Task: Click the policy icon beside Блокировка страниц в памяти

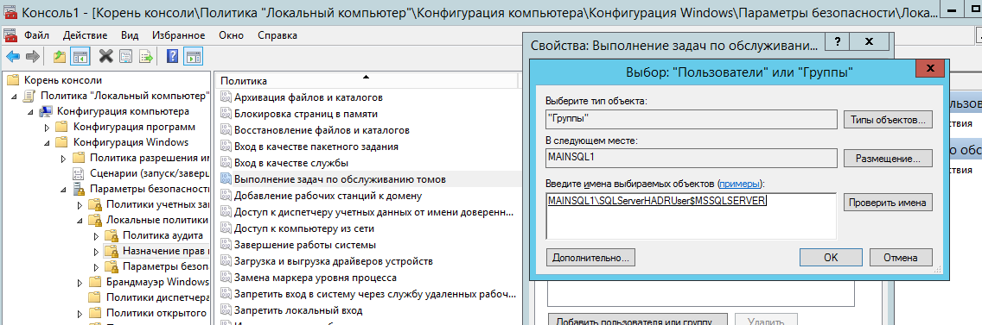Action: click(x=226, y=114)
